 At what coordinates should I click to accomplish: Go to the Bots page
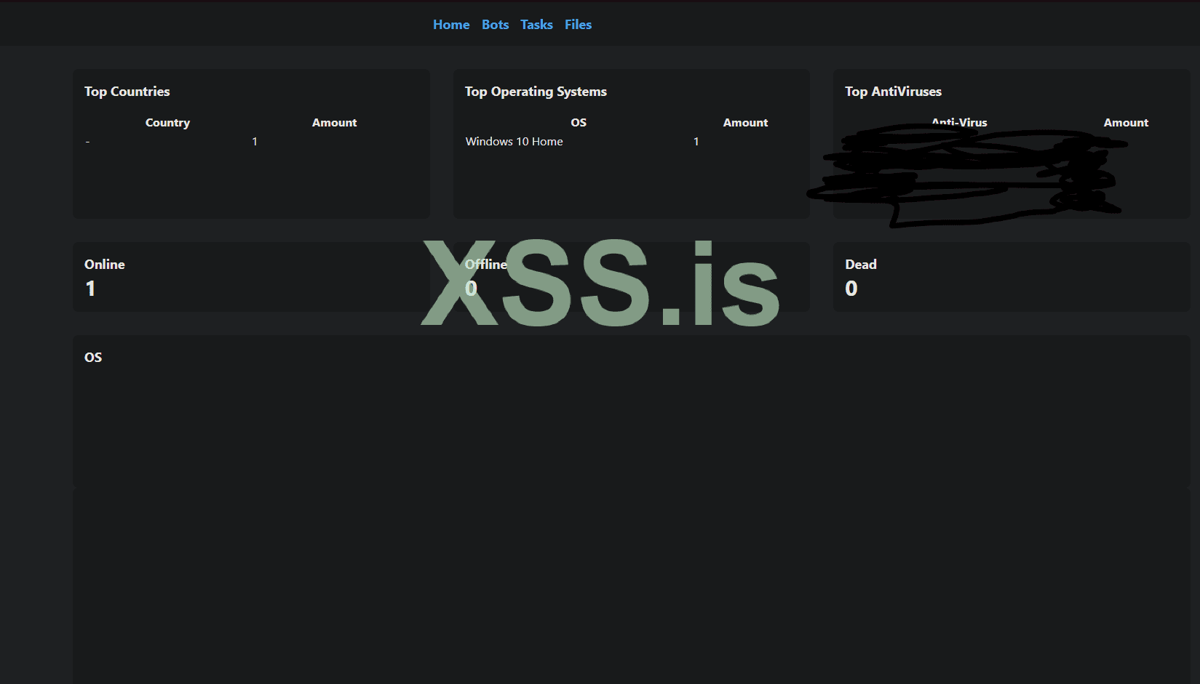click(x=495, y=25)
